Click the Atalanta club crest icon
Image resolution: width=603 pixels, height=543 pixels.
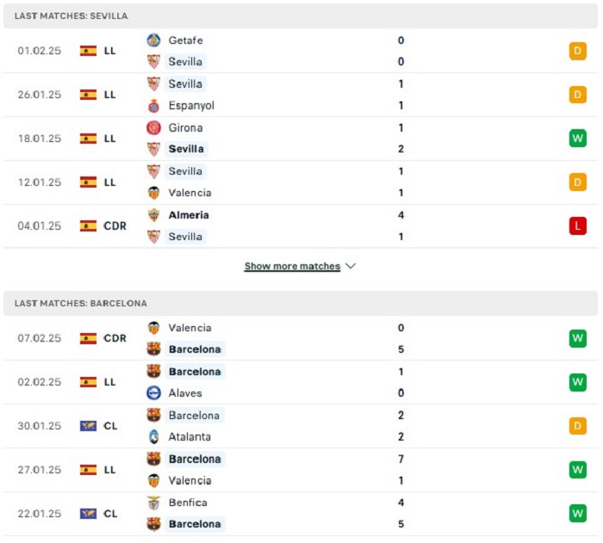point(154,436)
